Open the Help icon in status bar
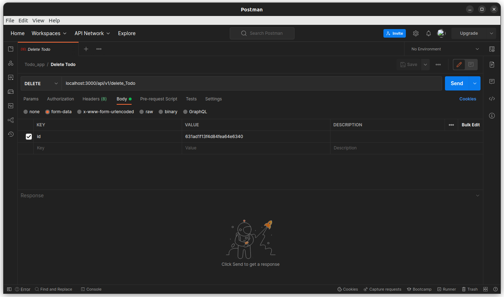The height and width of the screenshot is (297, 504). 495,289
